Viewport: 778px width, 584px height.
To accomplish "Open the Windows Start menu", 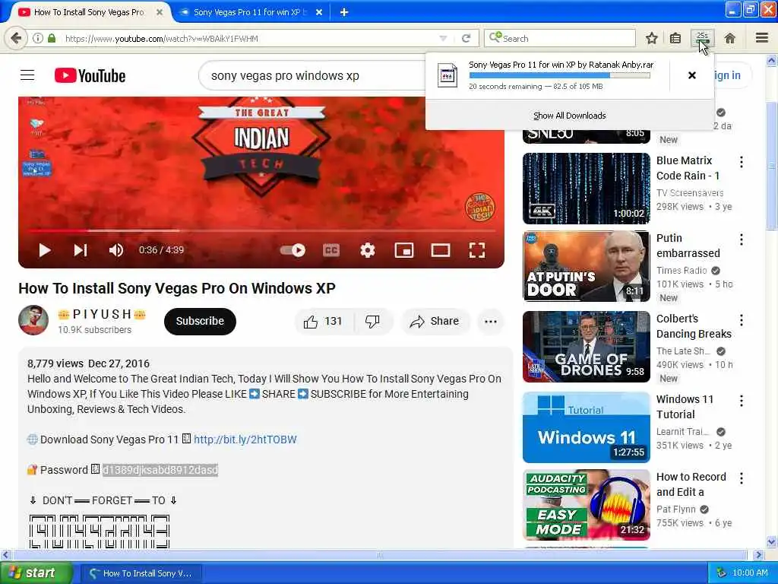I will [x=36, y=573].
